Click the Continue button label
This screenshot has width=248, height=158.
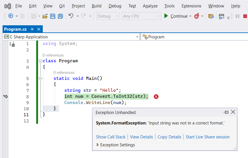click(179, 16)
